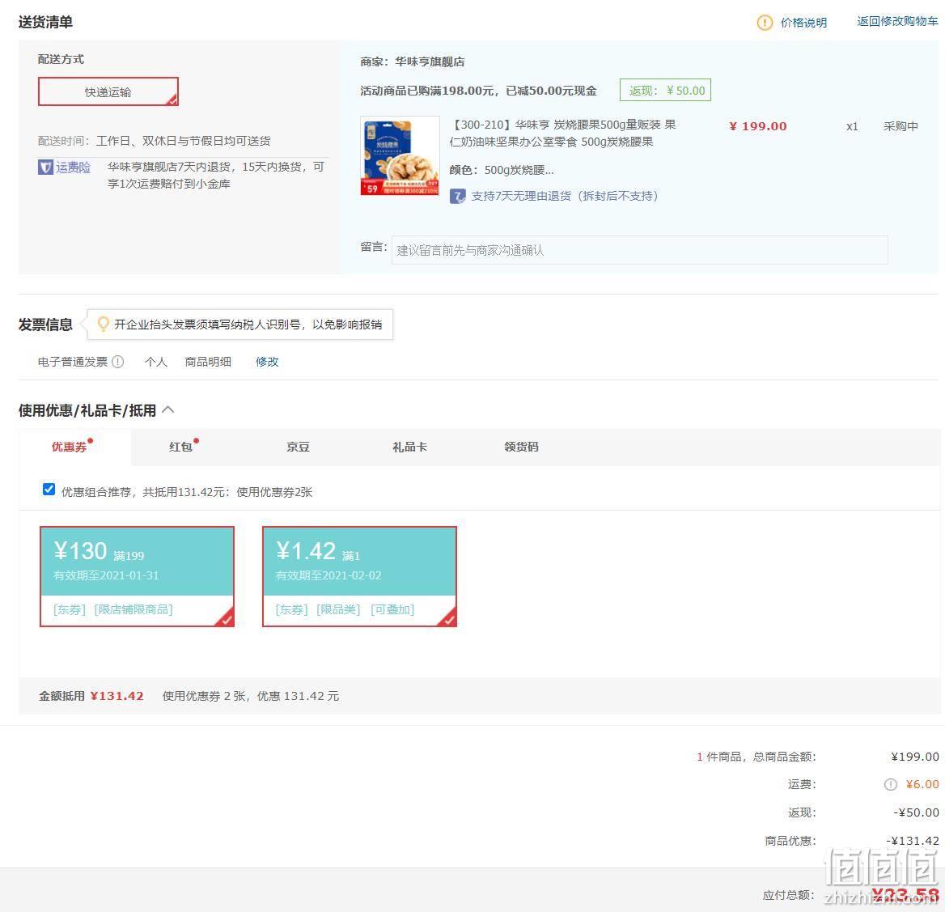
Task: Switch to the 京豆 tab
Action: 298,447
